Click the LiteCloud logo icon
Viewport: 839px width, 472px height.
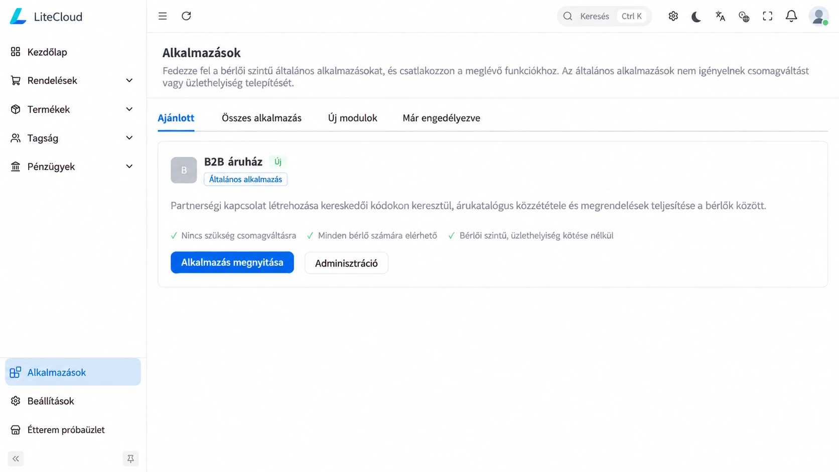(x=18, y=16)
